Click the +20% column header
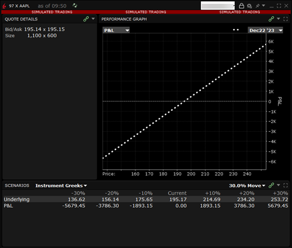 (246, 193)
